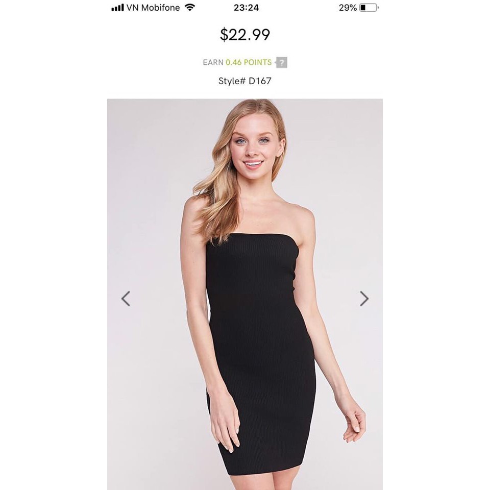Tap the battery icon in status bar
Image resolution: width=490 pixels, height=490 pixels.
tap(369, 8)
